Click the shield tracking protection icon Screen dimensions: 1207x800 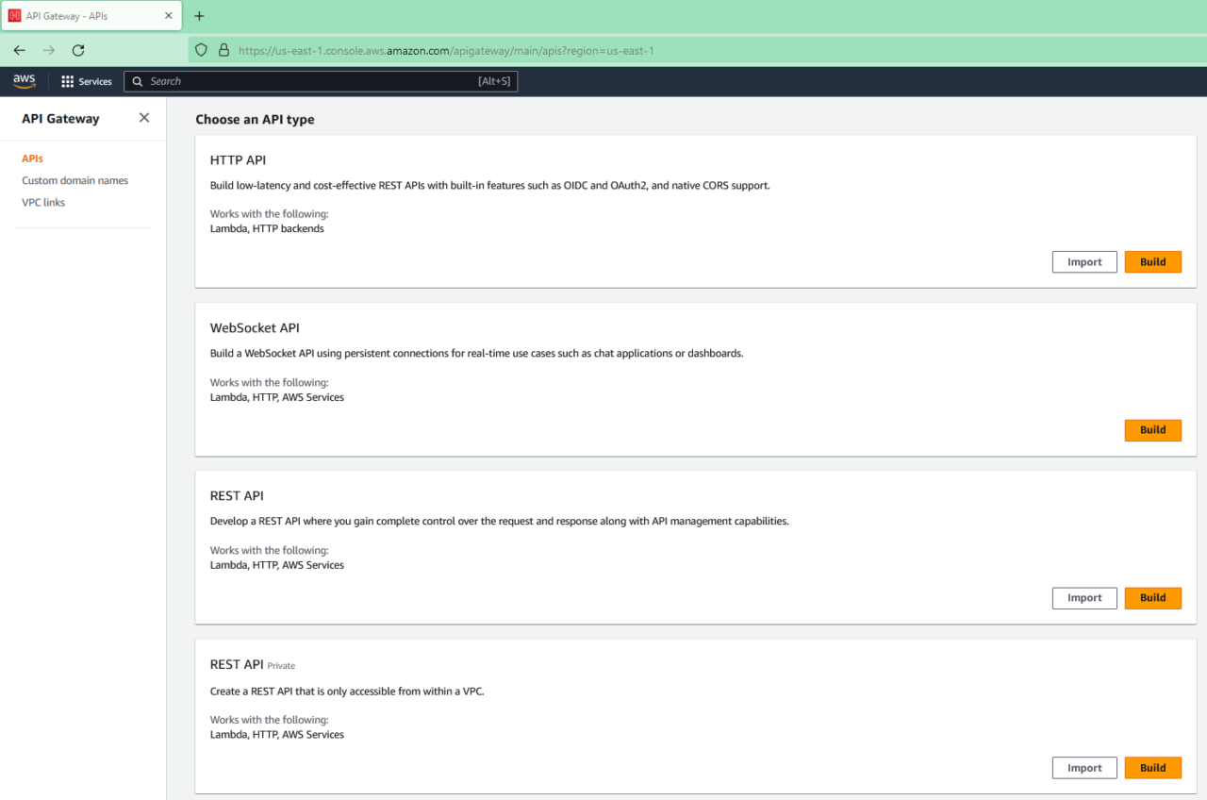tap(201, 50)
